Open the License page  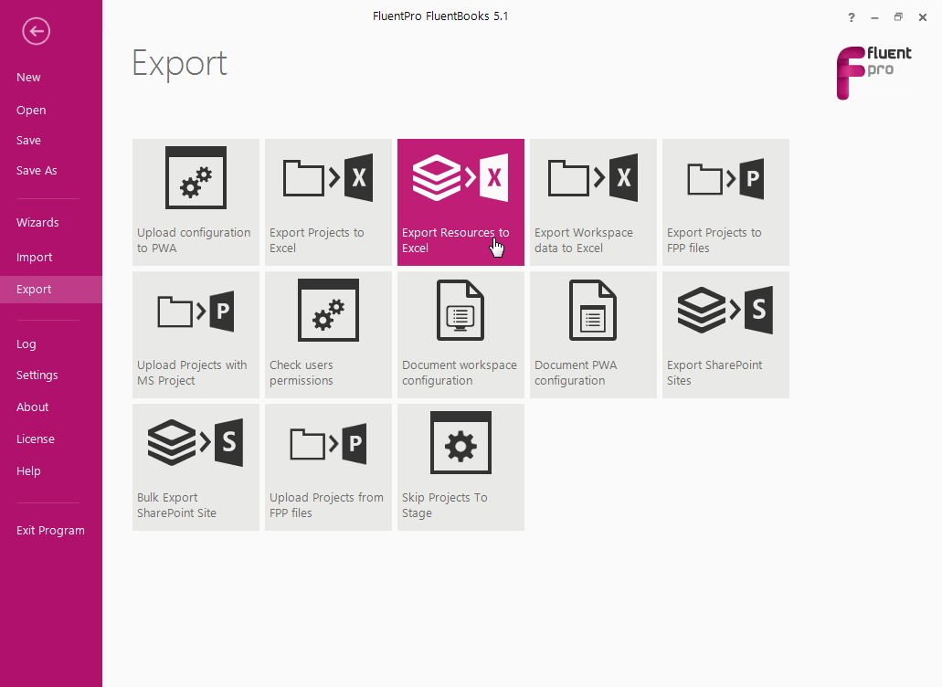tap(36, 439)
